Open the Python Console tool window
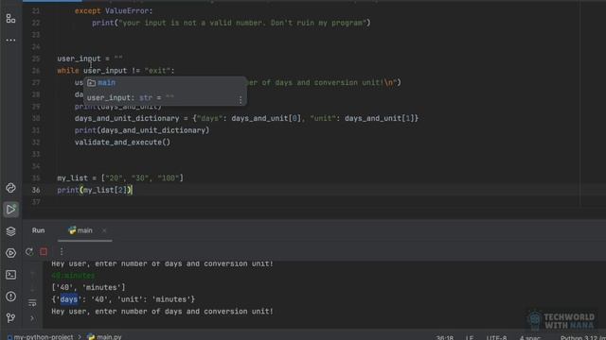 [10, 188]
